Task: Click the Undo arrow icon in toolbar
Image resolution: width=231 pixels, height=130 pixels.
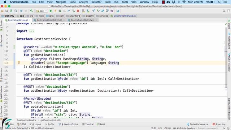Action: point(112,11)
